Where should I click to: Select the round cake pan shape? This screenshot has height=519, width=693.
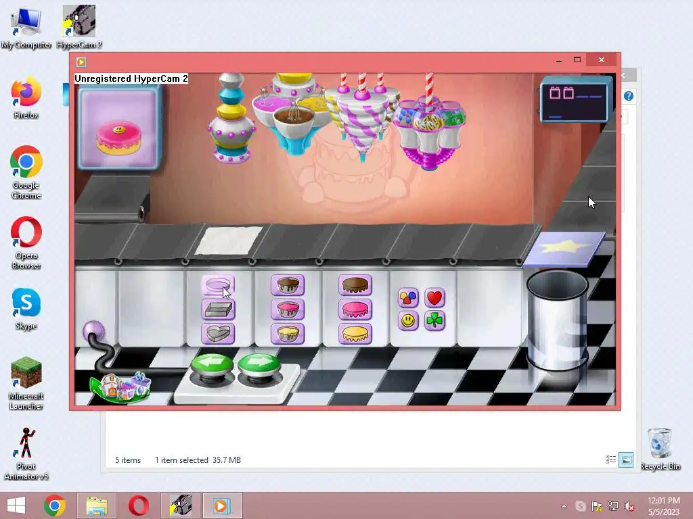pyautogui.click(x=218, y=285)
